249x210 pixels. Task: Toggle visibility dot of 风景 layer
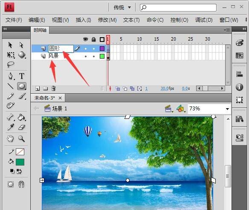point(86,56)
